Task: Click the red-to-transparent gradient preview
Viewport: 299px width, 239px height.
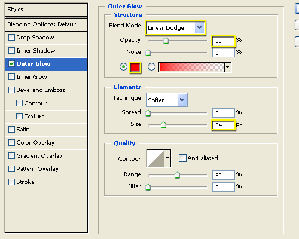Action: tap(192, 68)
